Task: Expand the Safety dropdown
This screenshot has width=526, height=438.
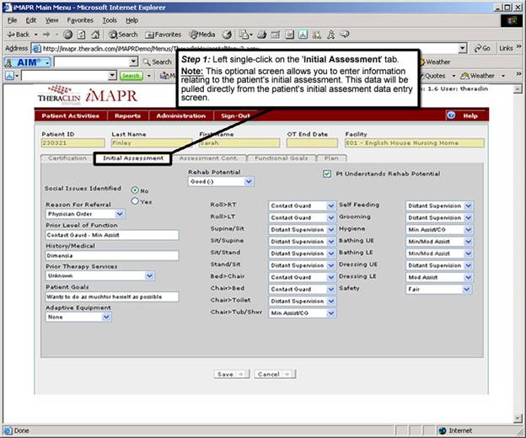Action: point(467,289)
